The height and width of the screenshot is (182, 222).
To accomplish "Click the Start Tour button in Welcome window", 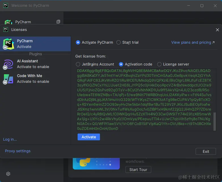I will [x=138, y=170].
